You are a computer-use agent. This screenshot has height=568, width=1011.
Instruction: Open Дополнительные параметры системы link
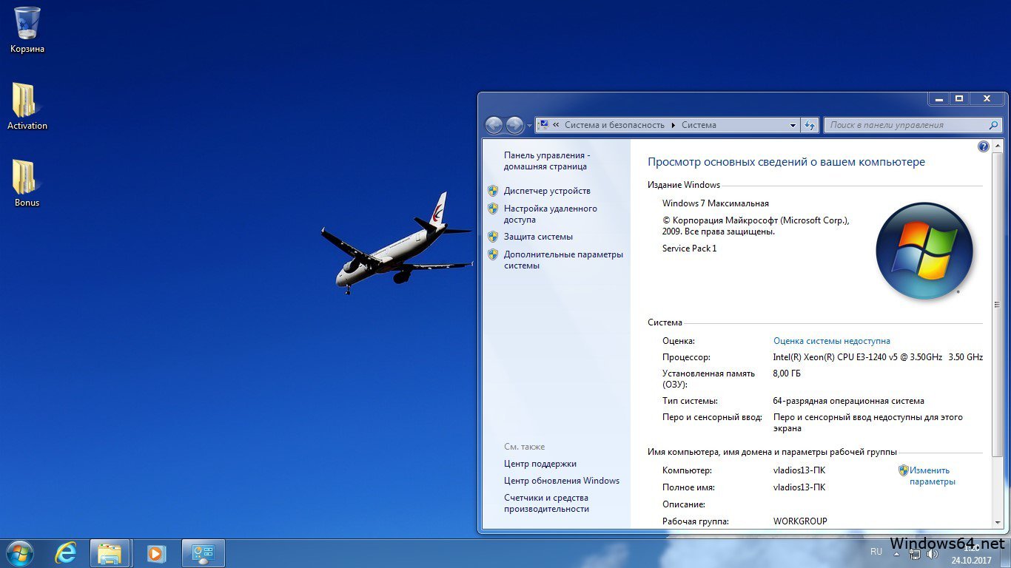pyautogui.click(x=563, y=260)
